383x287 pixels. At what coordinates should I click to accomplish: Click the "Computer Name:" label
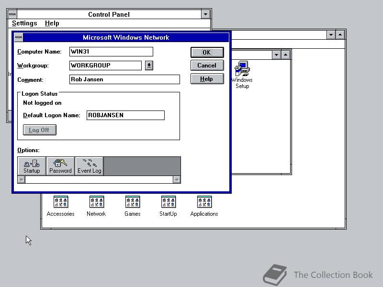pos(39,52)
